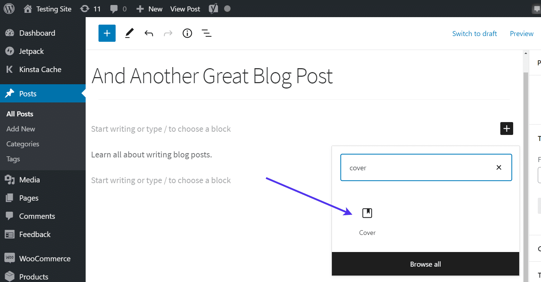The image size is (541, 282).
Task: Click inside the block search field
Action: pyautogui.click(x=414, y=168)
